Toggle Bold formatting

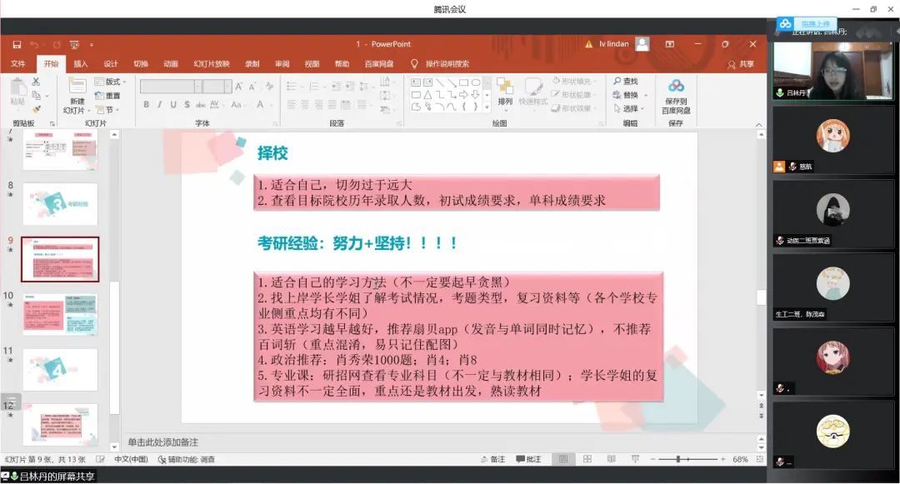(147, 105)
